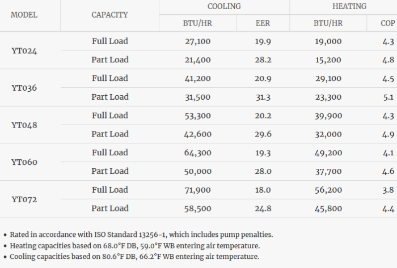The height and width of the screenshot is (268, 397).
Task: Select the YT072 model cell
Action: point(24,199)
